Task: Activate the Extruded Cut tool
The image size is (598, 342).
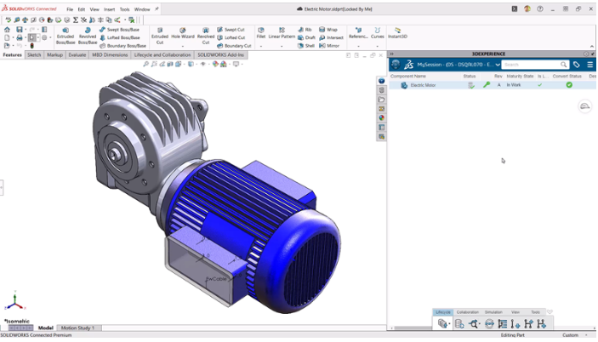Action: point(159,36)
